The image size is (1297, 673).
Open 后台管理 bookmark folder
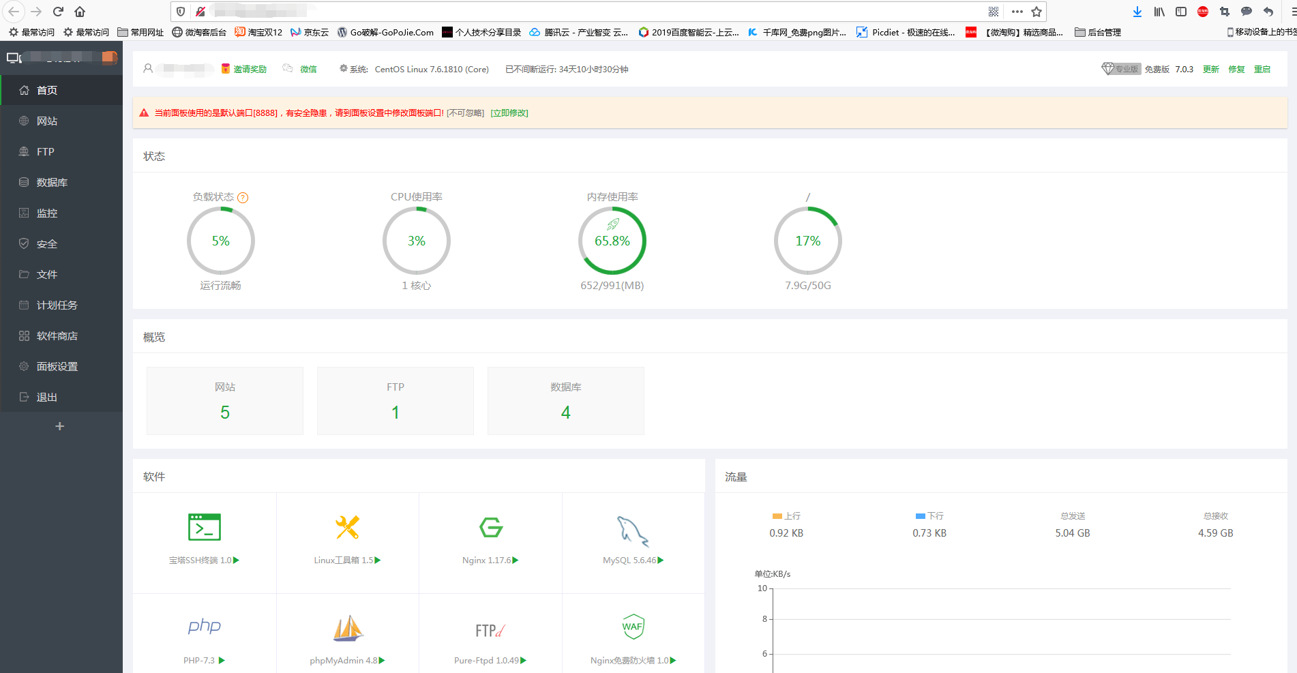[1098, 32]
